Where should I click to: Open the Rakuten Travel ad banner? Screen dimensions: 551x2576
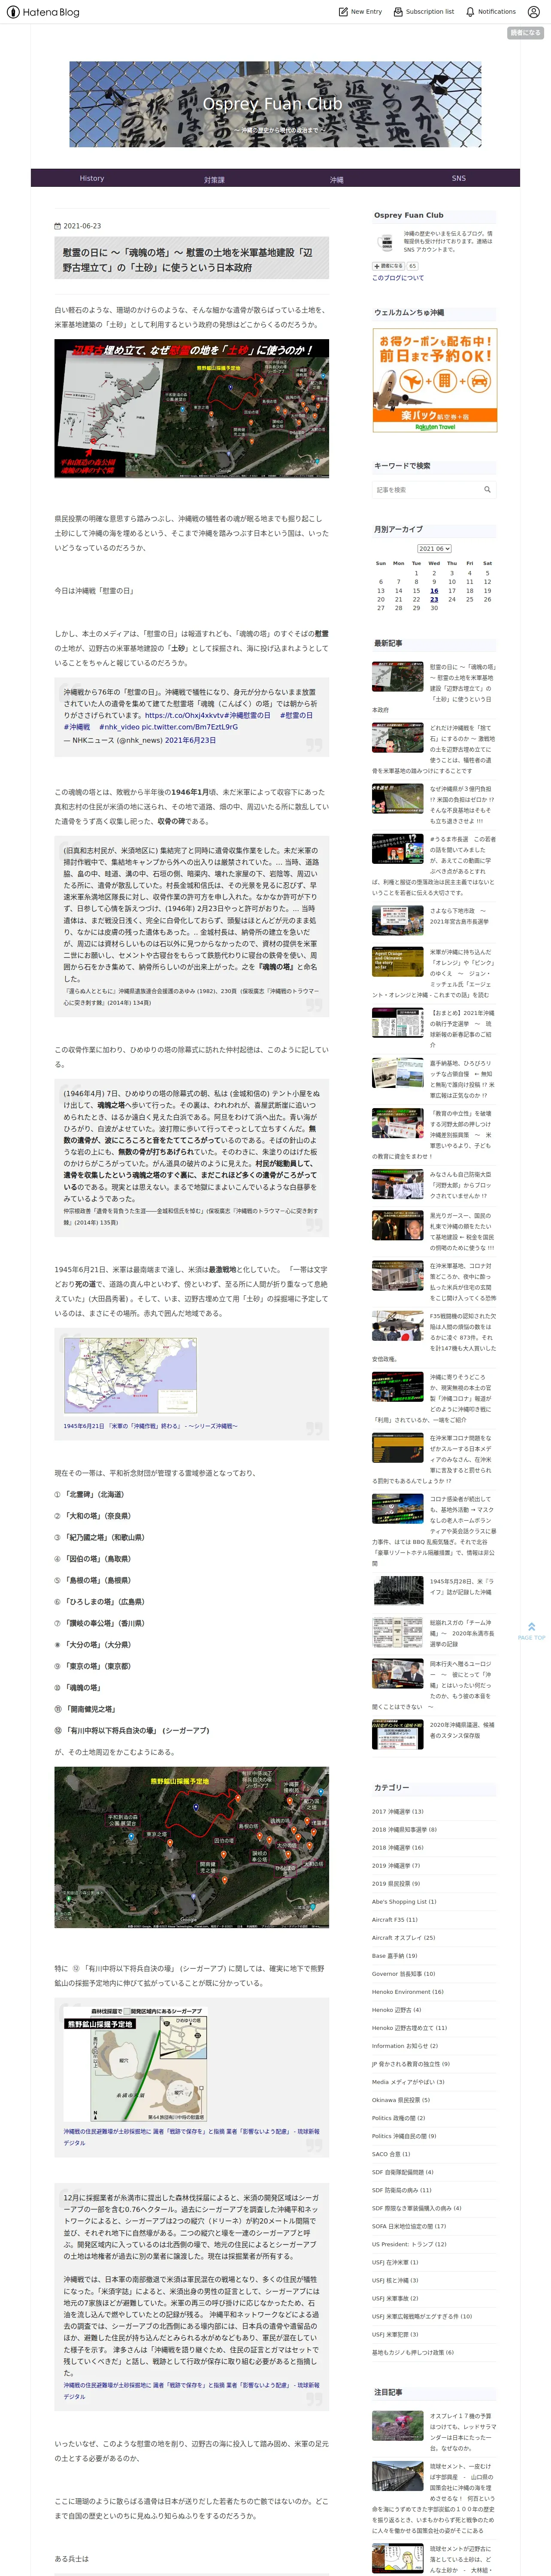(435, 381)
